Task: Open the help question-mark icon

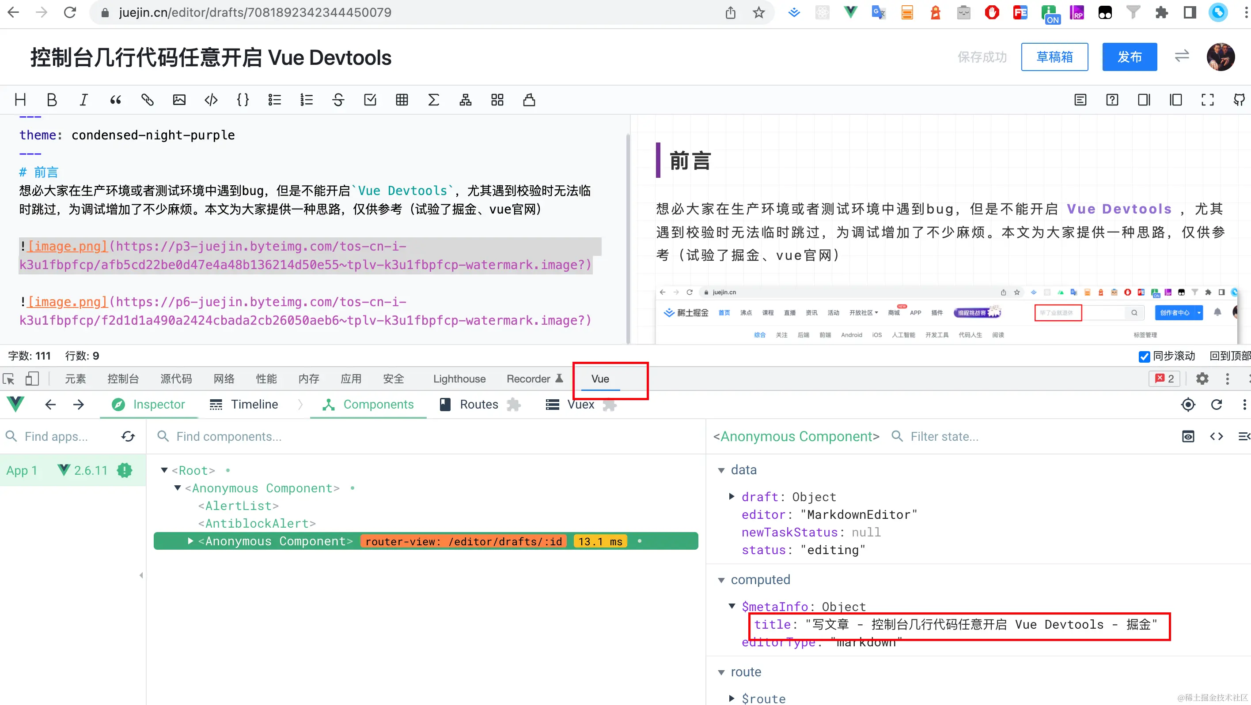Action: (x=1112, y=100)
